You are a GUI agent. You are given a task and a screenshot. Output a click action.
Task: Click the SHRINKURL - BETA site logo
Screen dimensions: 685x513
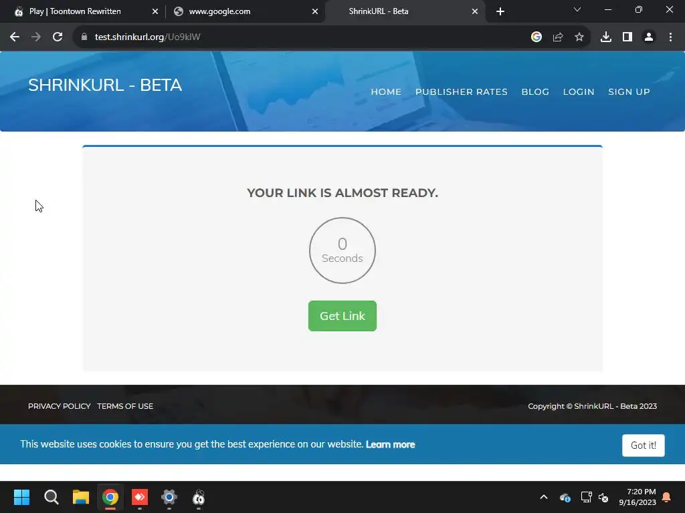click(105, 85)
